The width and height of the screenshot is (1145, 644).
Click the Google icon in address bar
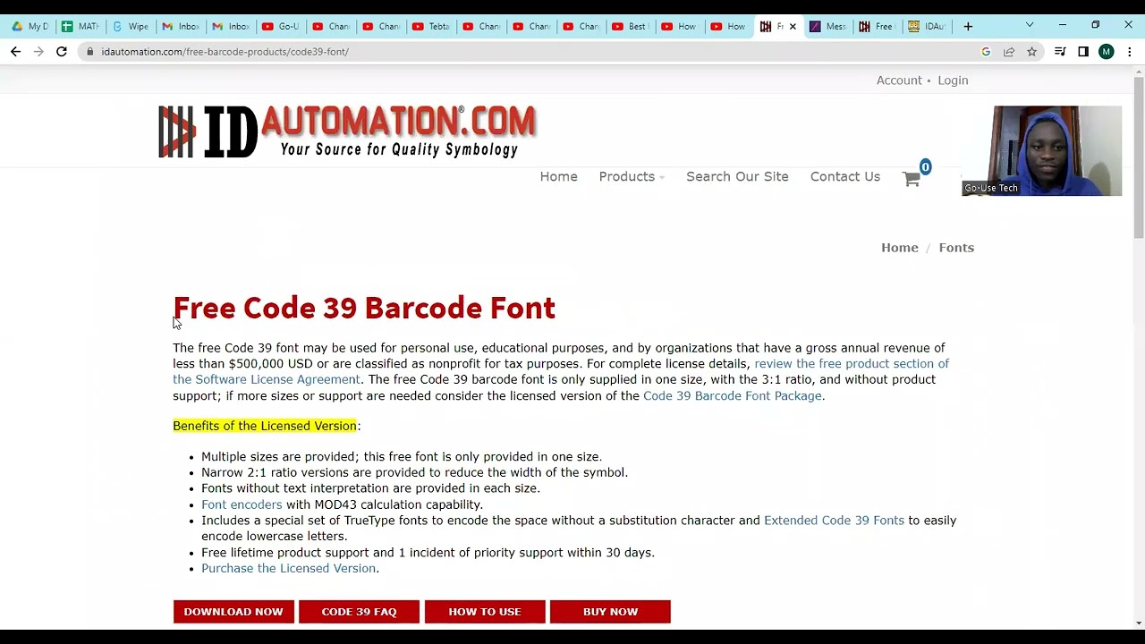(x=986, y=52)
